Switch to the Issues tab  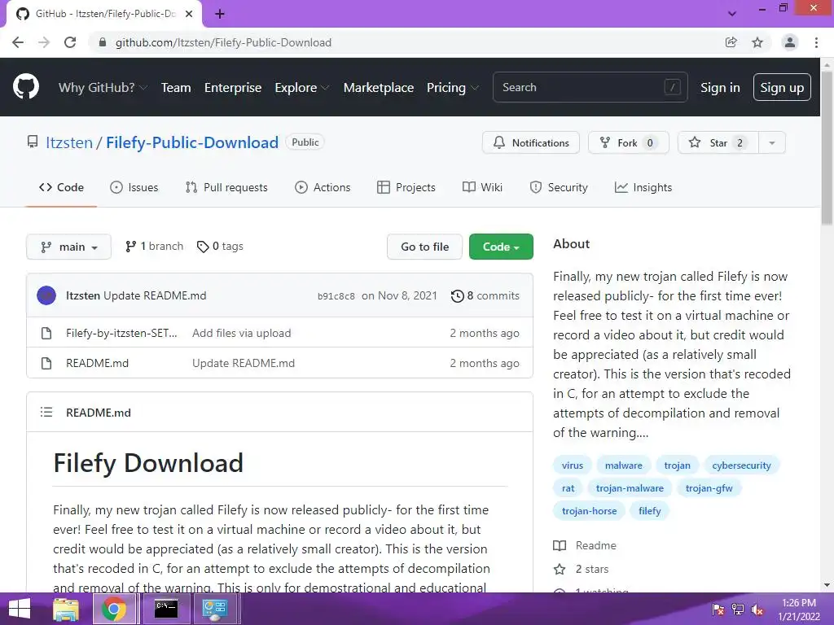tap(134, 187)
